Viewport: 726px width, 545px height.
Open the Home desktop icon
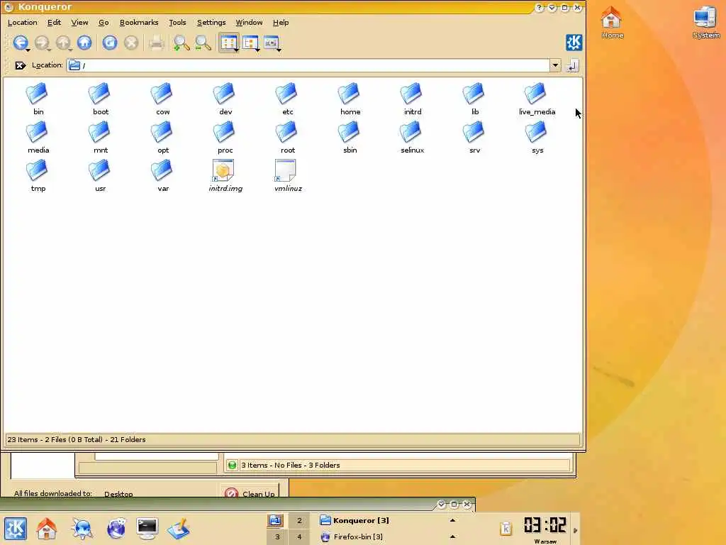tap(612, 22)
